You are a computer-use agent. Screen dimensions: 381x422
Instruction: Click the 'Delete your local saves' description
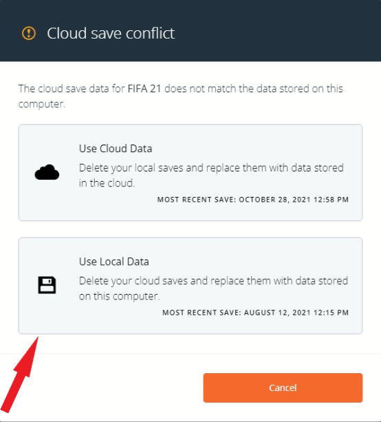[x=211, y=176]
